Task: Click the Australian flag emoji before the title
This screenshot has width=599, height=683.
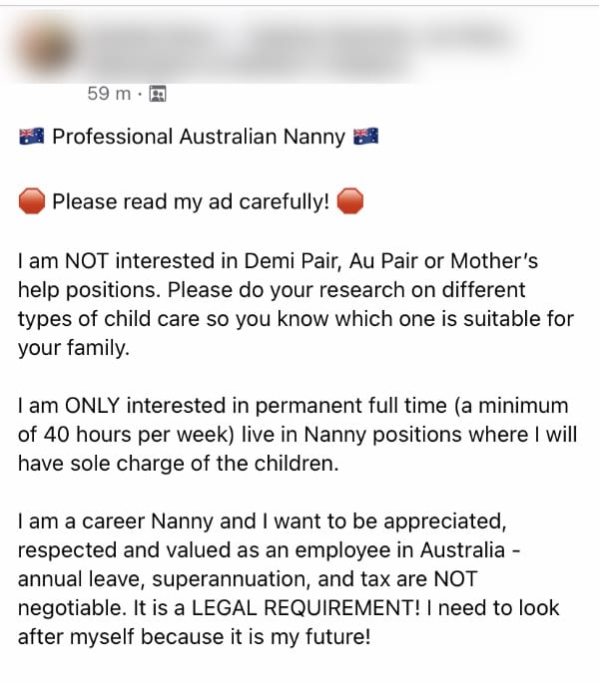Action: click(31, 137)
